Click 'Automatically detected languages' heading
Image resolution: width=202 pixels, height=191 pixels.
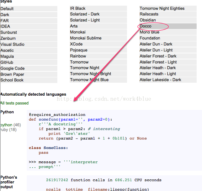pyautogui.click(x=33, y=94)
